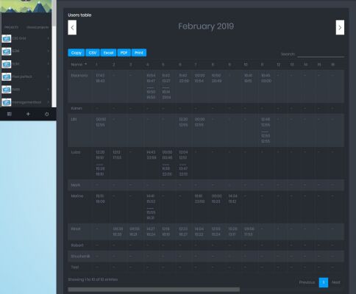Screen dimensions: 356x294
Task: Select the Test row name
Action: pos(75,268)
